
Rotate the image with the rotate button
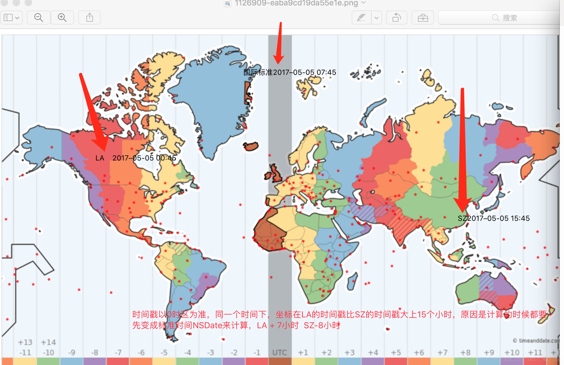pyautogui.click(x=396, y=18)
